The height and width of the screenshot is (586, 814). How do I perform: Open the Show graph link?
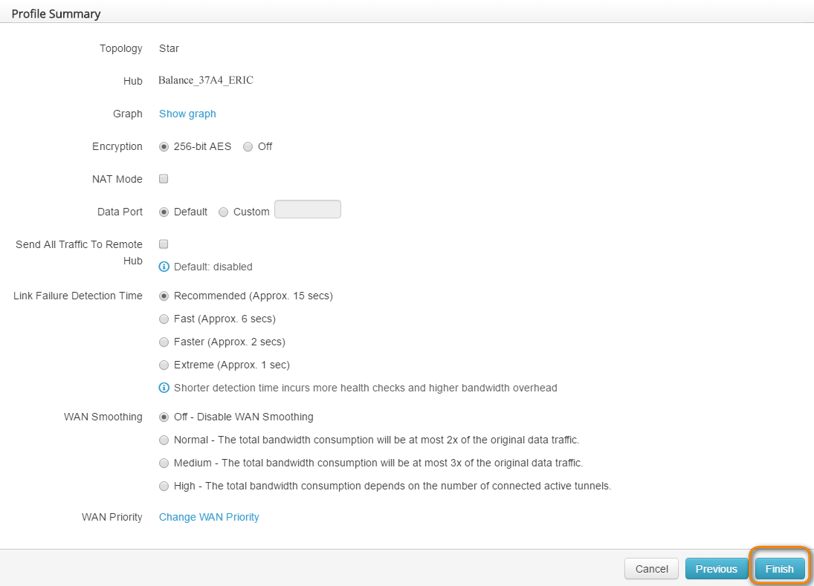187,114
